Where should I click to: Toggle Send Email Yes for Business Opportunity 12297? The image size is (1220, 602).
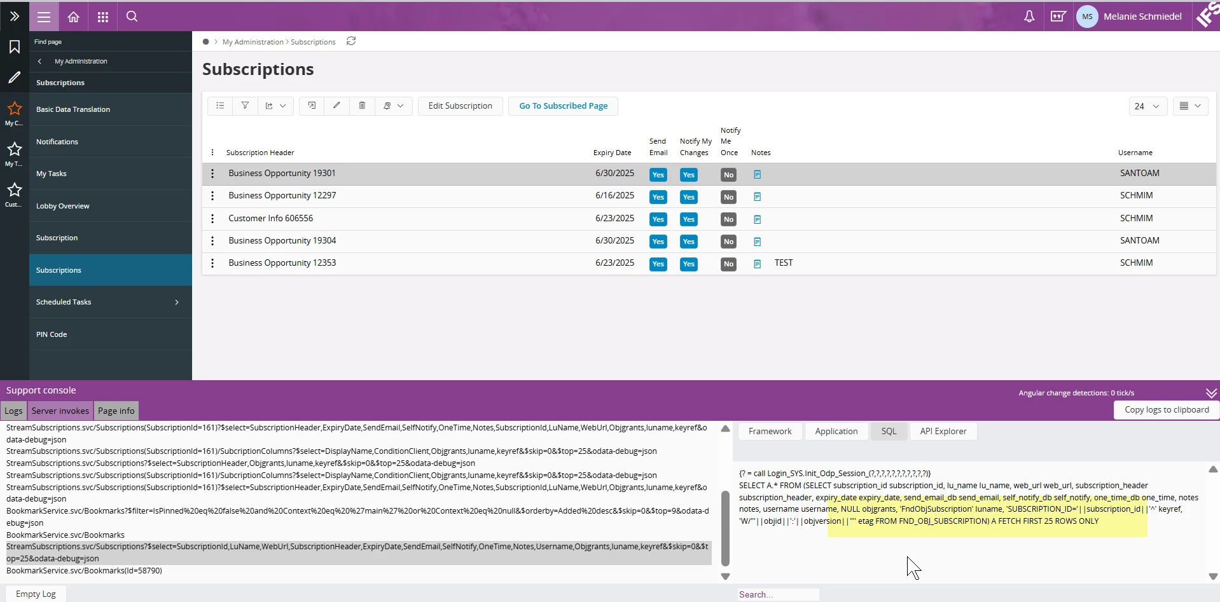pyautogui.click(x=658, y=197)
